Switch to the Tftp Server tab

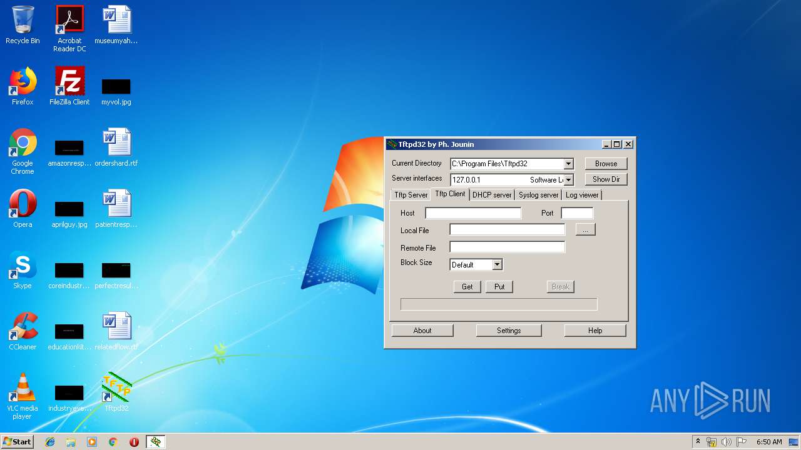[x=411, y=195]
